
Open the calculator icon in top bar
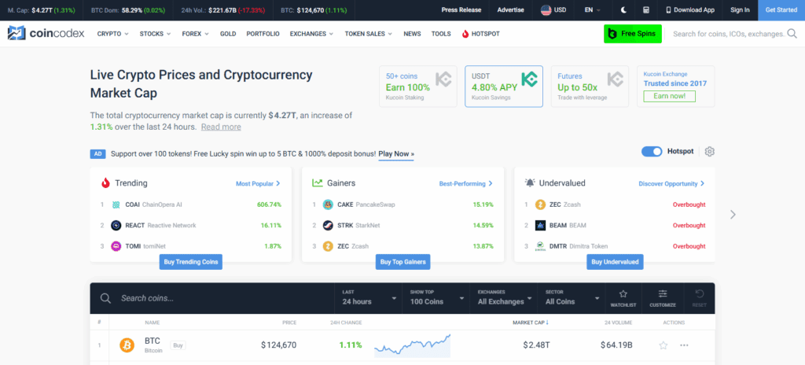point(645,10)
